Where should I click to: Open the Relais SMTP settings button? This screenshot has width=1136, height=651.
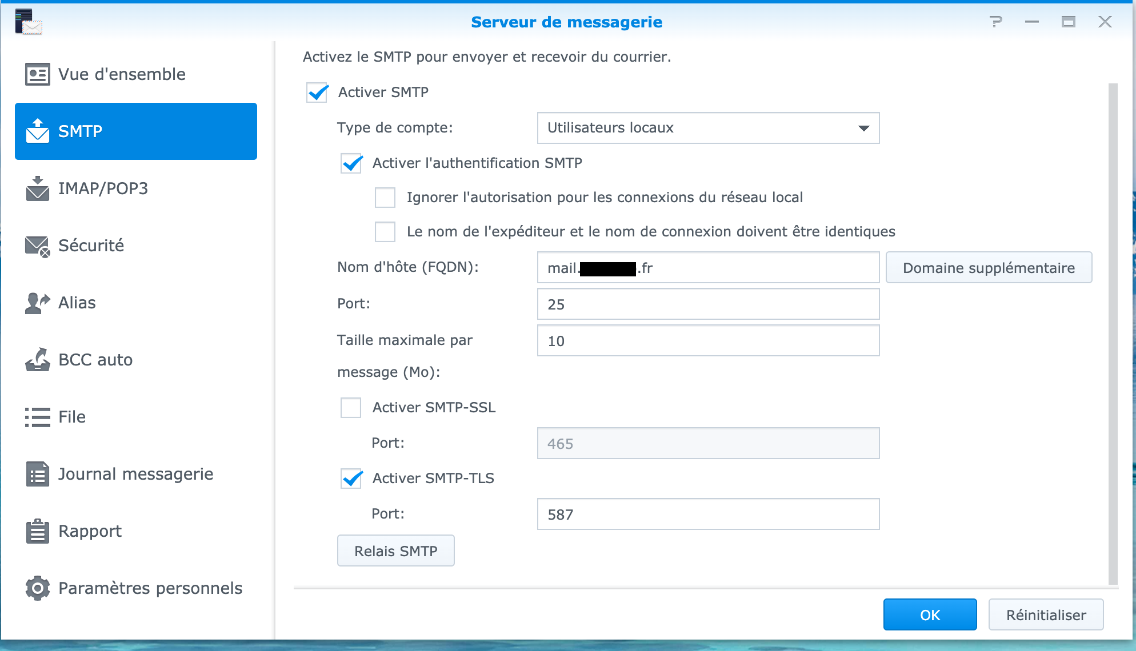coord(396,550)
